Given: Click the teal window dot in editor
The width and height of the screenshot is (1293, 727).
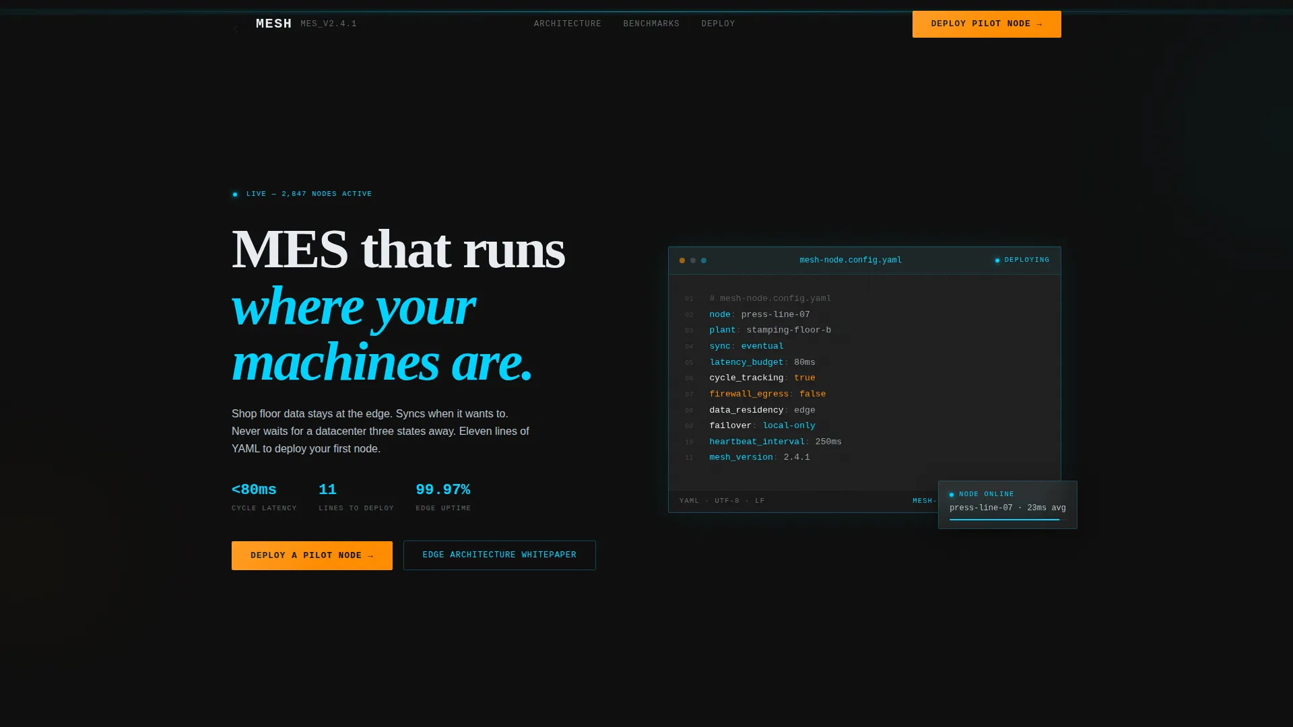Looking at the screenshot, I should (704, 261).
